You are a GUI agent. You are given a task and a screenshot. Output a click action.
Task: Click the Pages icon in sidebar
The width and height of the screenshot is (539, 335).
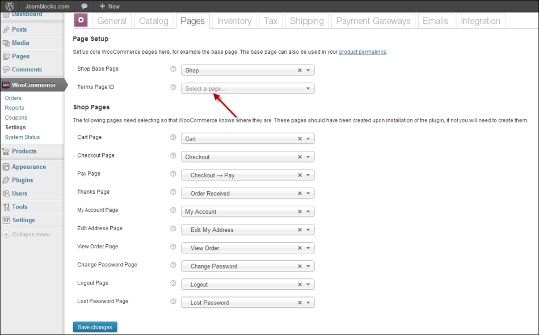[6, 56]
